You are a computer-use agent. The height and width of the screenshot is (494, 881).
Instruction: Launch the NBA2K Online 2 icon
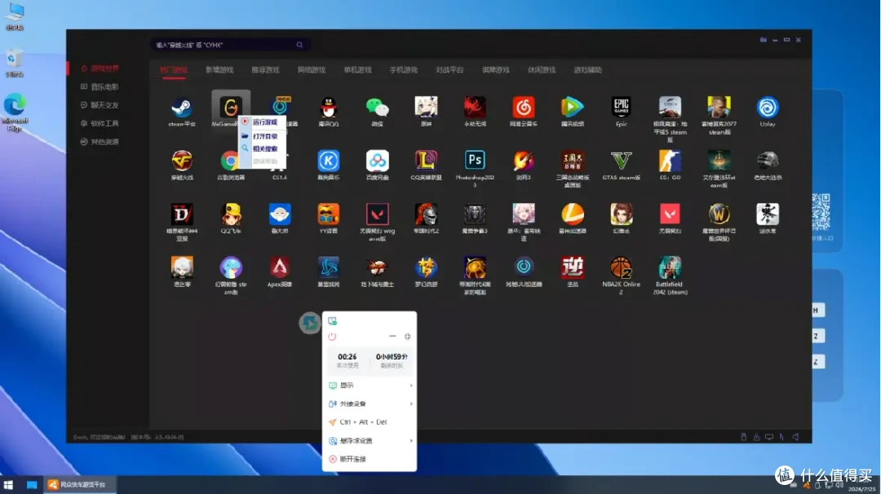click(x=621, y=267)
